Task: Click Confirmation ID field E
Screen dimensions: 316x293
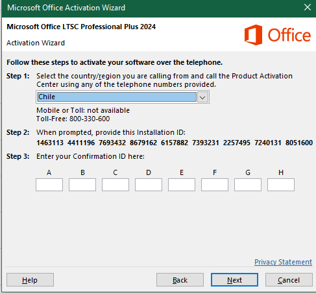Action: point(182,185)
